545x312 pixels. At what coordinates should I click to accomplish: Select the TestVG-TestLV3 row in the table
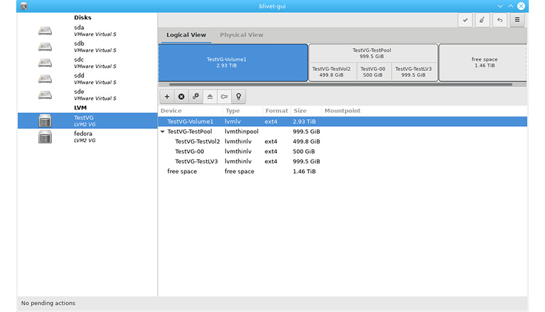[196, 161]
